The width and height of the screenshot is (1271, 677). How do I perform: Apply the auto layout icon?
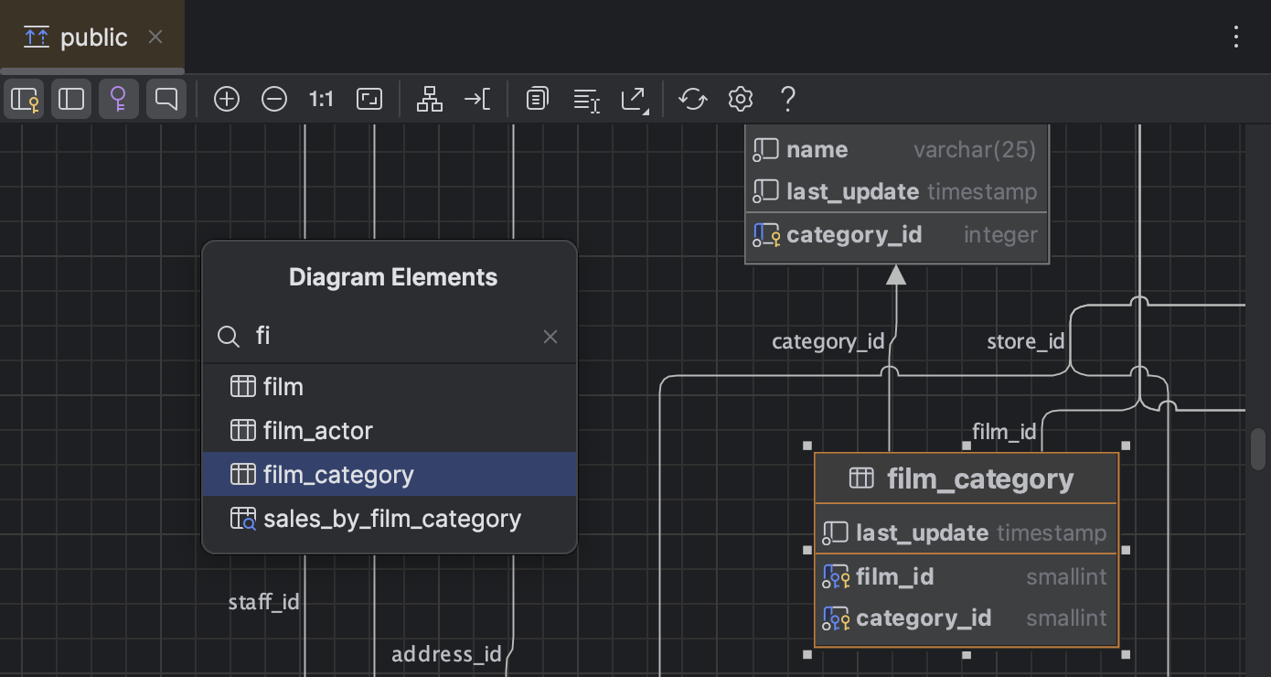(429, 99)
